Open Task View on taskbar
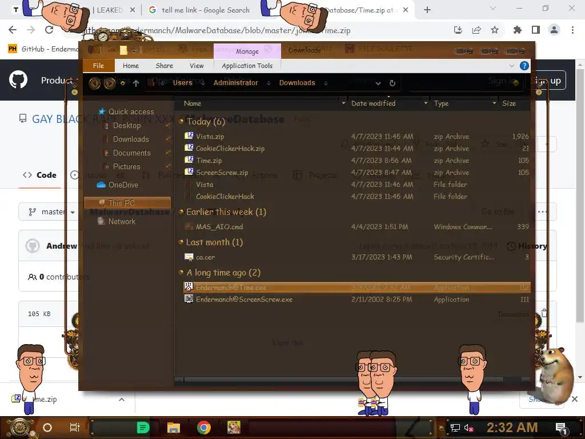Image resolution: width=585 pixels, height=439 pixels. pyautogui.click(x=75, y=428)
